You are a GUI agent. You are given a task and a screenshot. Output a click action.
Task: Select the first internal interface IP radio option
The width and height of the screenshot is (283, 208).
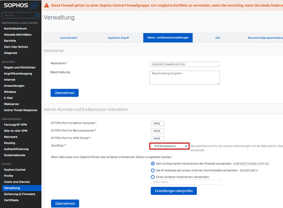tap(152, 171)
